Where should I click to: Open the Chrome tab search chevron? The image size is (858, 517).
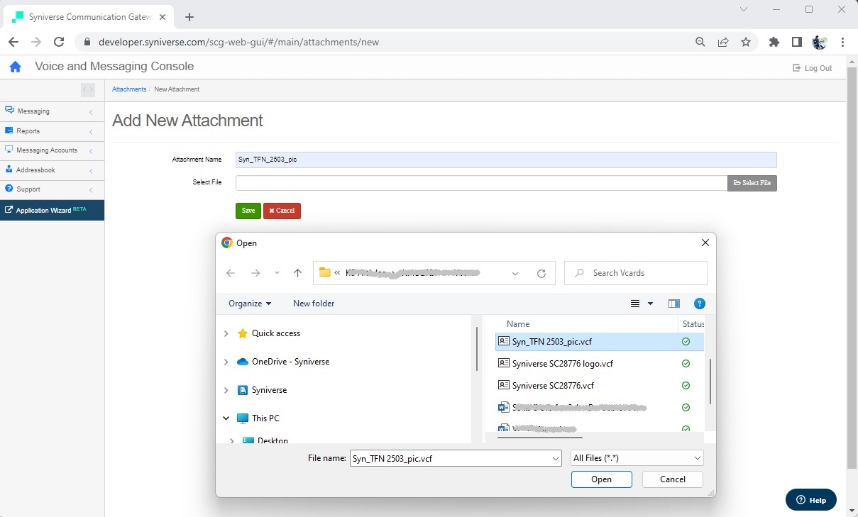click(744, 10)
